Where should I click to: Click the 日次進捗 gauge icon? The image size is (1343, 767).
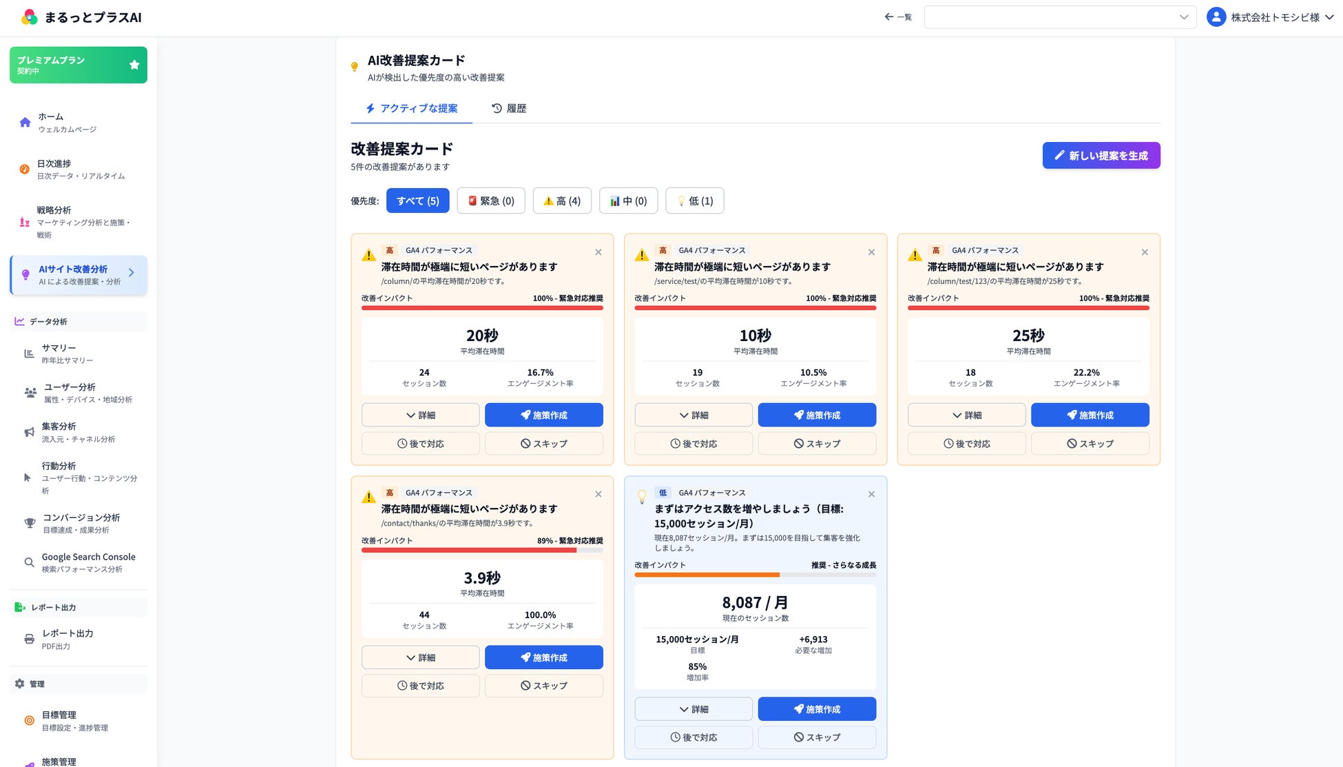click(x=25, y=169)
